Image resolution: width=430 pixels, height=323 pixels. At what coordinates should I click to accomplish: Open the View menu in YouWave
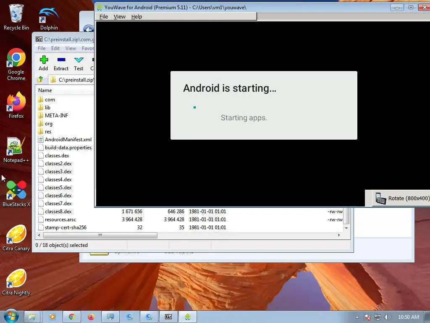[x=119, y=17]
